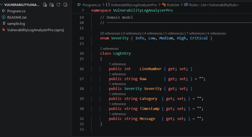Click the Message property name
This screenshot has height=137, width=252.
(147, 119)
